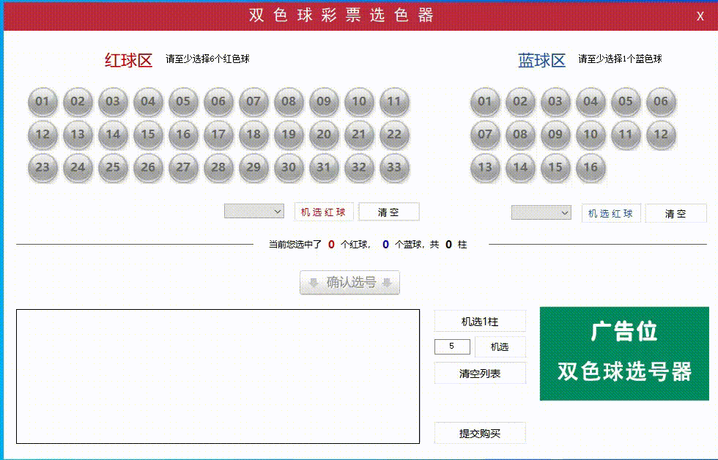Click red ball 26

click(x=148, y=168)
